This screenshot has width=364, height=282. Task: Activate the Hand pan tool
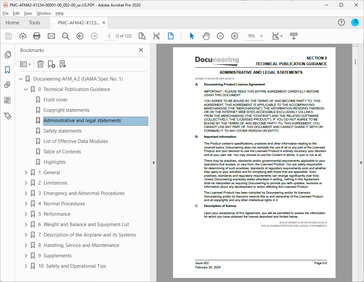206,36
